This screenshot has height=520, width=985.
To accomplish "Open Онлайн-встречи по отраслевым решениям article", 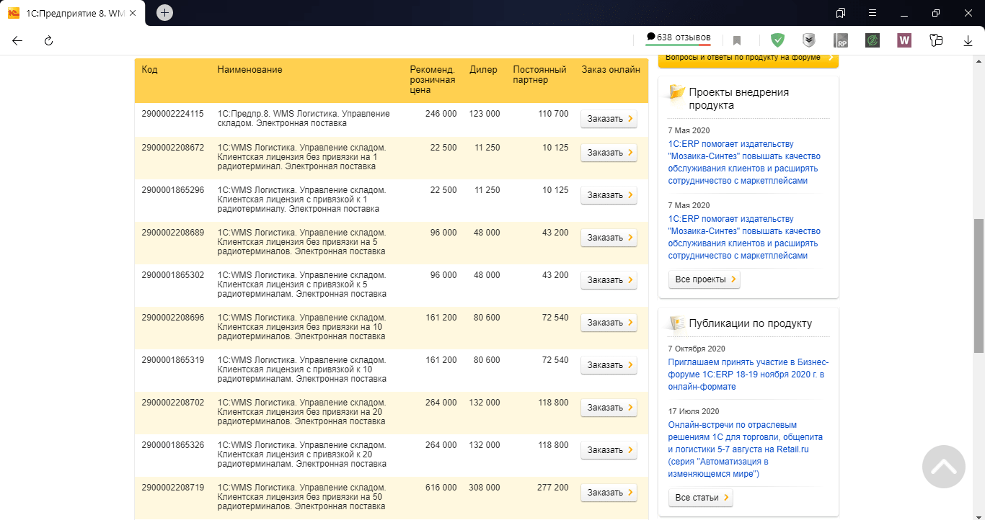I will tap(746, 449).
